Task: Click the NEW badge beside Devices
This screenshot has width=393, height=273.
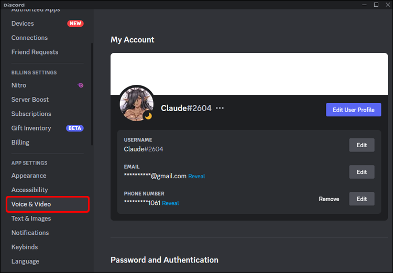Action: [75, 24]
